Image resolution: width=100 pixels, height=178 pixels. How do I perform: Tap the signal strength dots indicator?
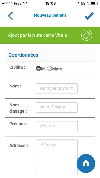(7, 3)
